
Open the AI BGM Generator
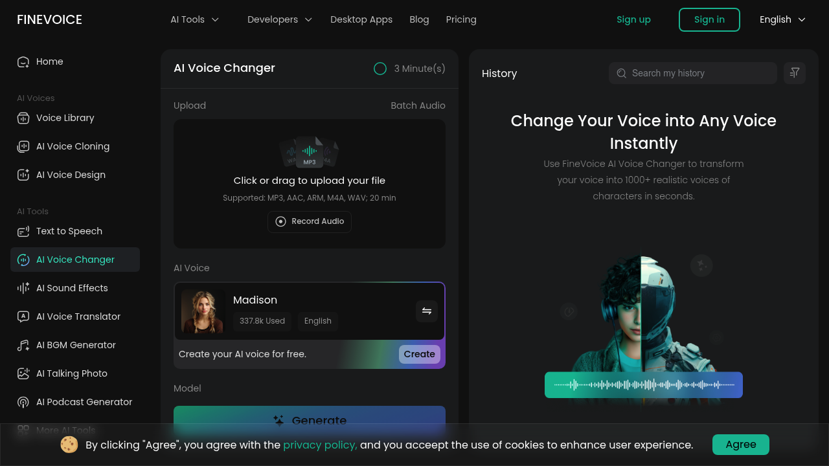tap(23, 345)
